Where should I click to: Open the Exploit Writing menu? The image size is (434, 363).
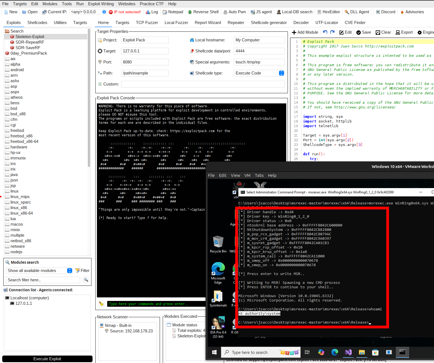pos(101,4)
